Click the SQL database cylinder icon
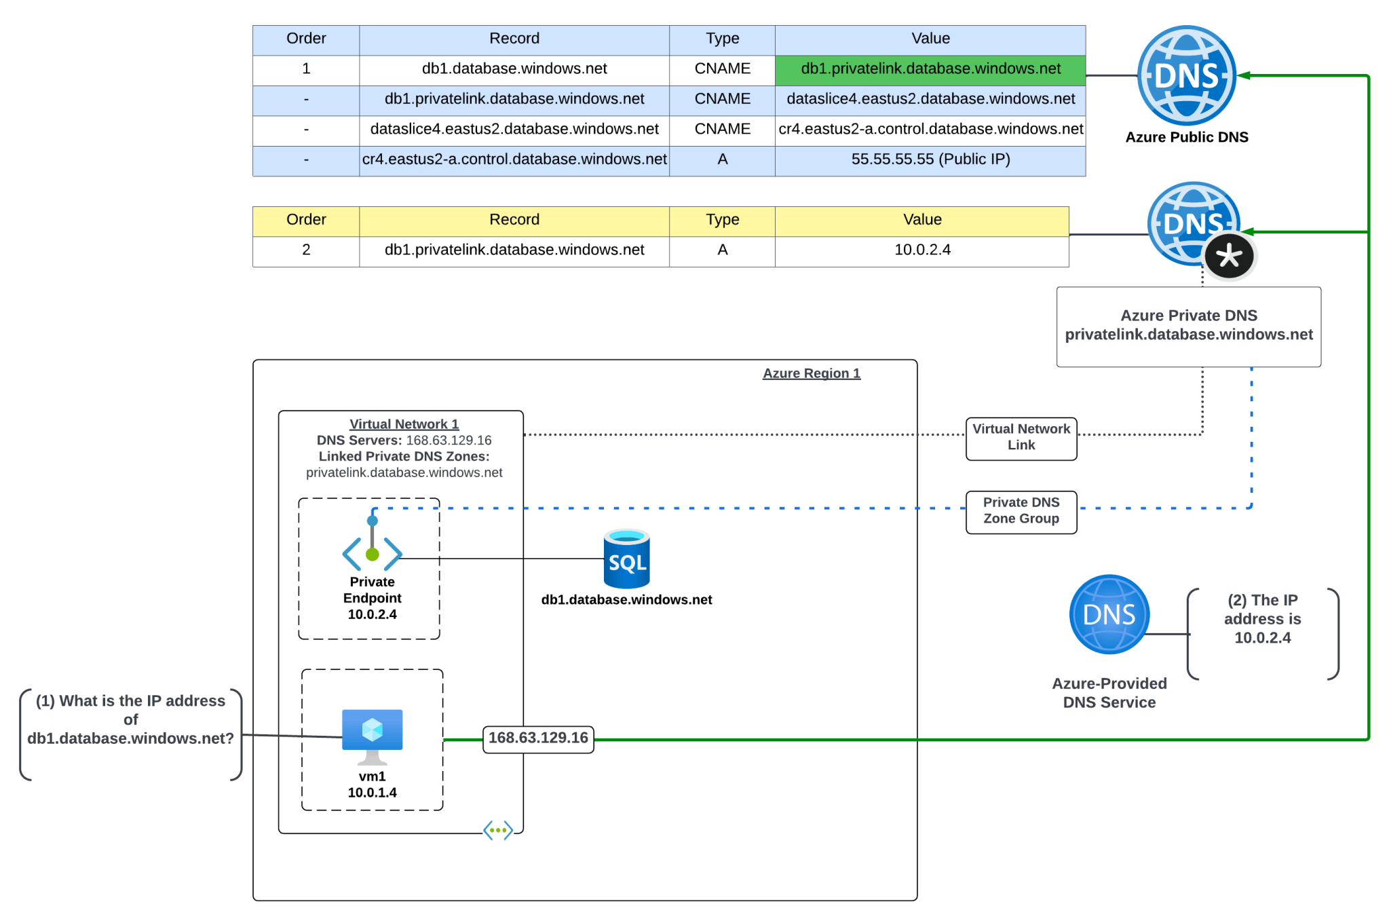The width and height of the screenshot is (1389, 921). (626, 559)
